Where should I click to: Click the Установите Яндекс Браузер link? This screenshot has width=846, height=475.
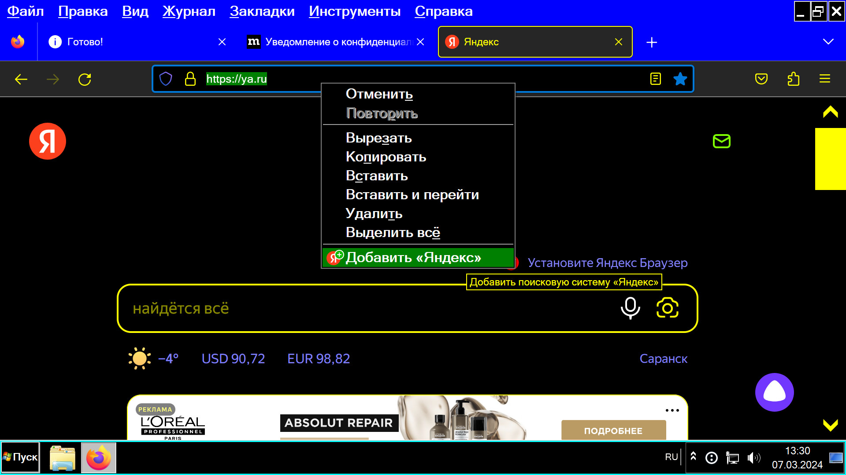click(x=608, y=263)
